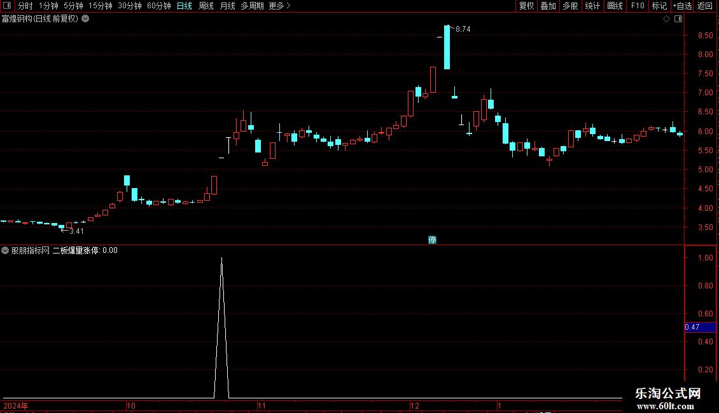Open dropdown next to 富煌钢构 title
Screen dimensions: 719x413
coord(85,19)
